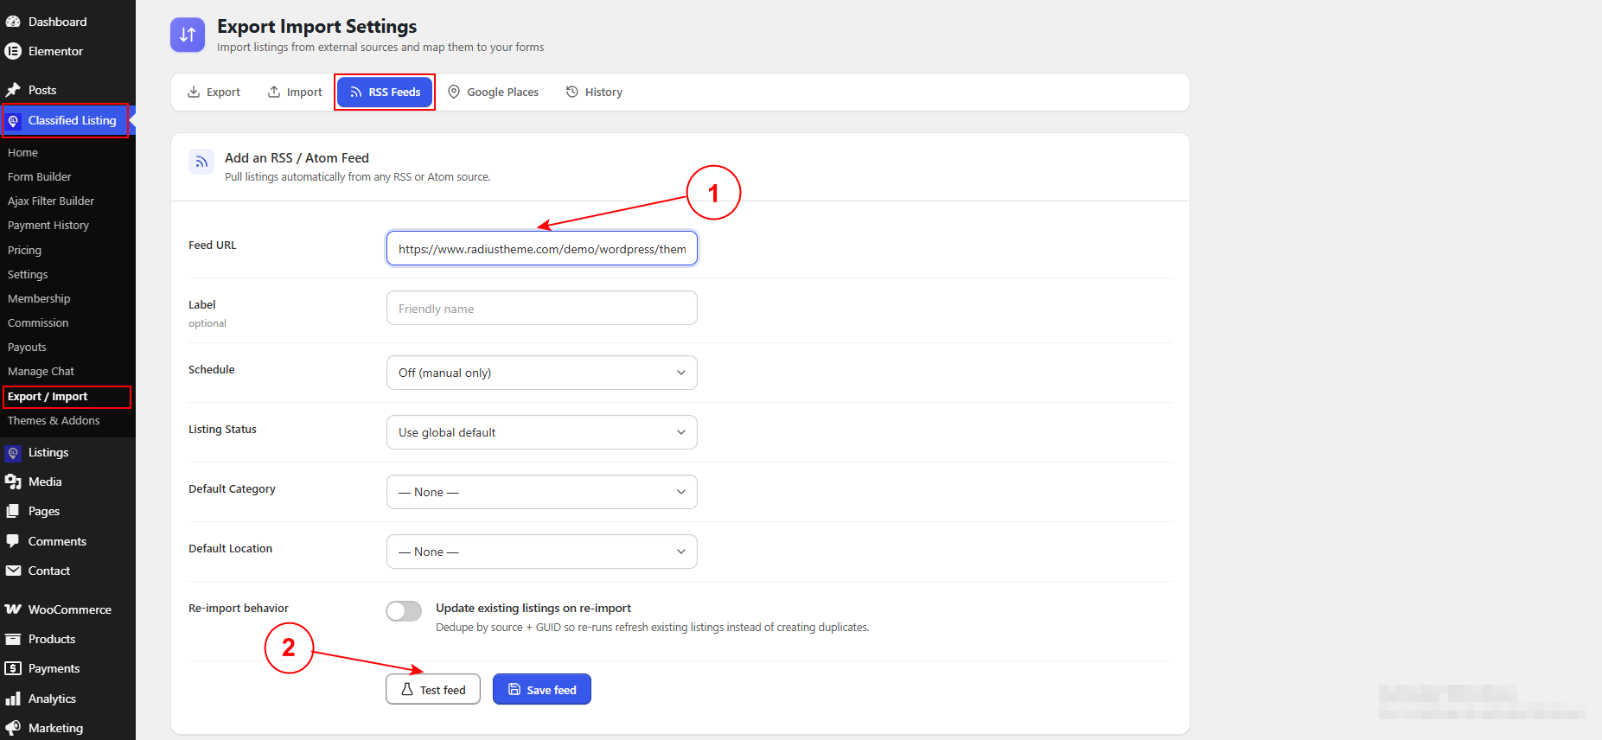Click the Pages document icon
This screenshot has width=1602, height=740.
[x=13, y=512]
